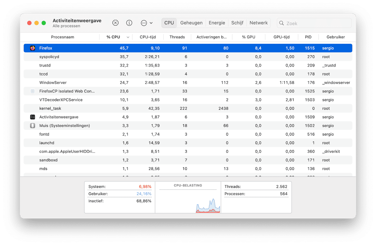Select the WindowServer process row
376x245 pixels.
[x=188, y=83]
